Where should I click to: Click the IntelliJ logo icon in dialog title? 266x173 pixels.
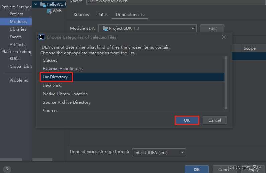point(41,37)
